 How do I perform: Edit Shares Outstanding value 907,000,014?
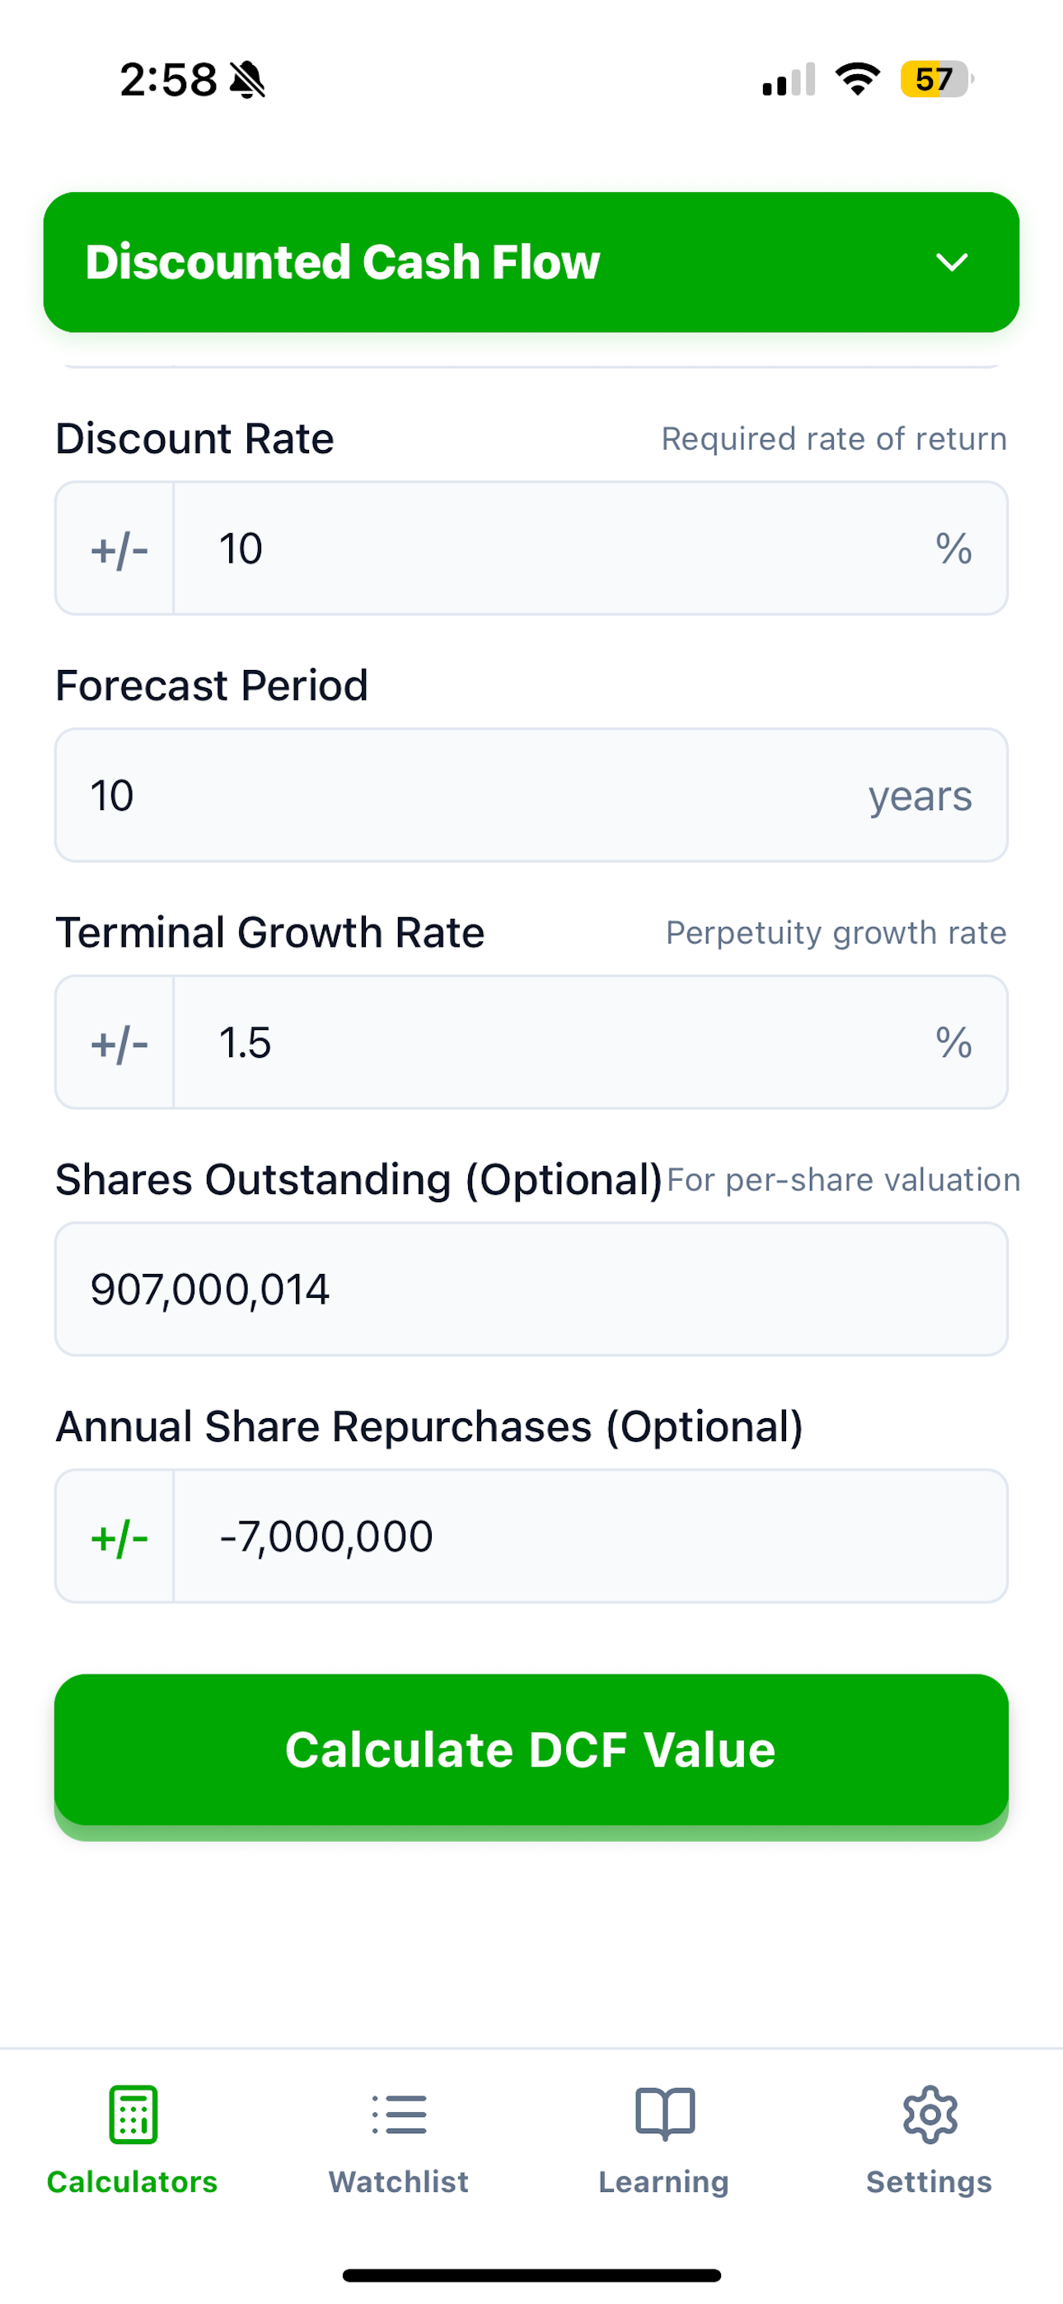point(531,1289)
